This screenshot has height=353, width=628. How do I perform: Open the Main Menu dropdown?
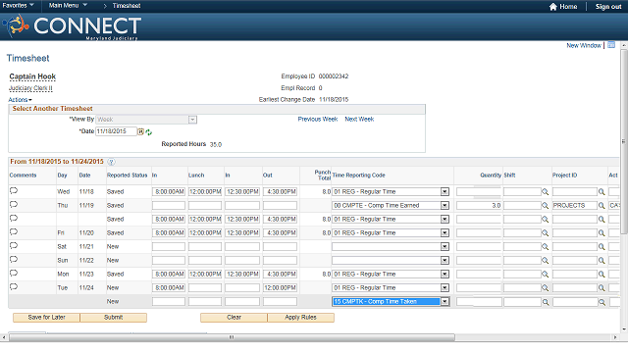coord(68,6)
